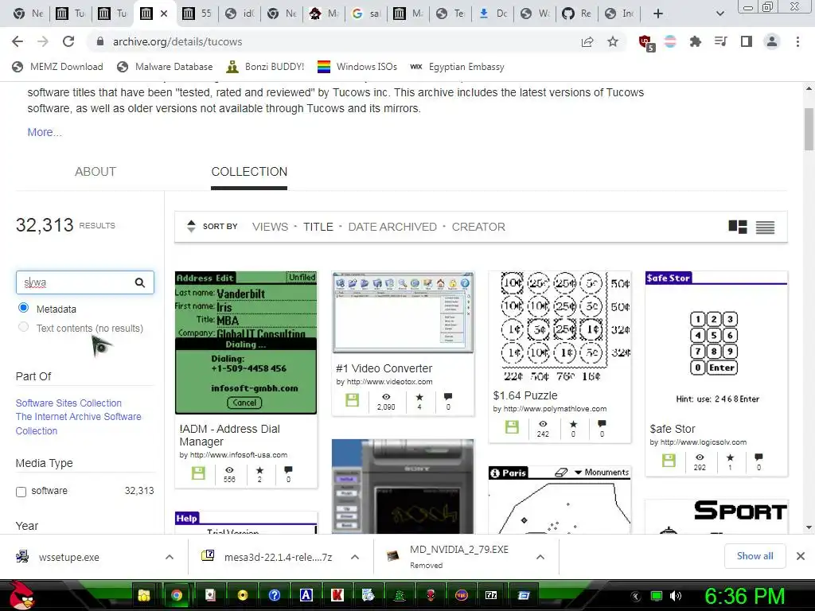This screenshot has height=611, width=815.
Task: Open the wssetupe.exe download item
Action: pyautogui.click(x=68, y=557)
